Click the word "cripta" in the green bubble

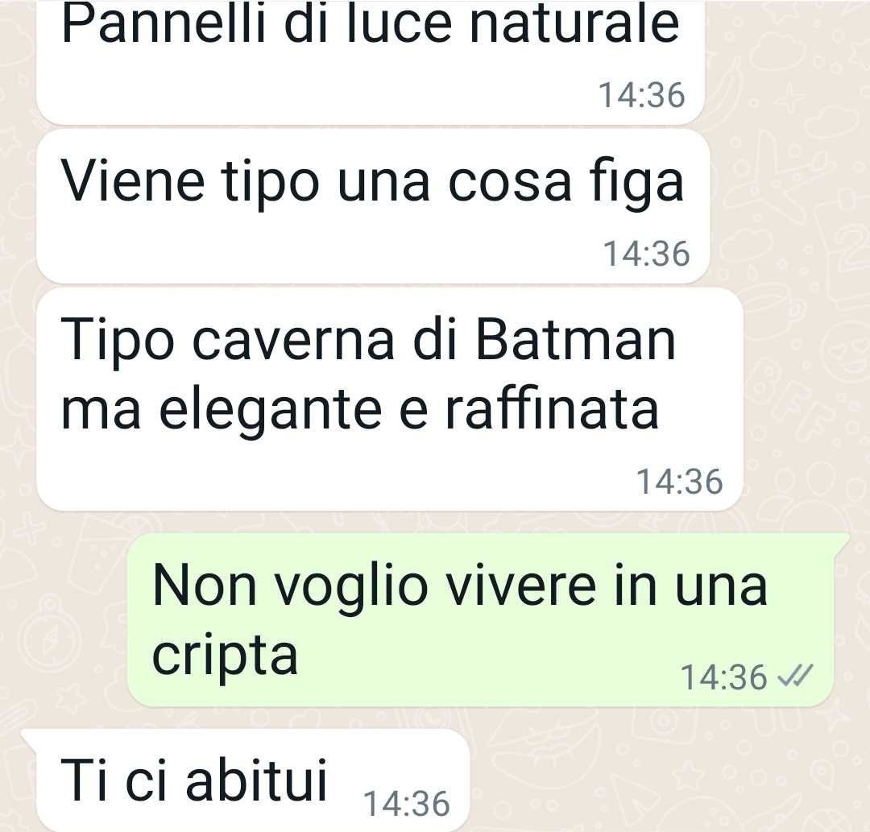click(x=225, y=656)
